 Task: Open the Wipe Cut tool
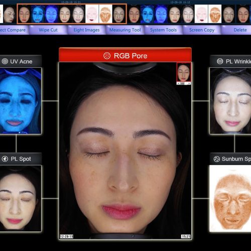pyautogui.click(x=48, y=30)
